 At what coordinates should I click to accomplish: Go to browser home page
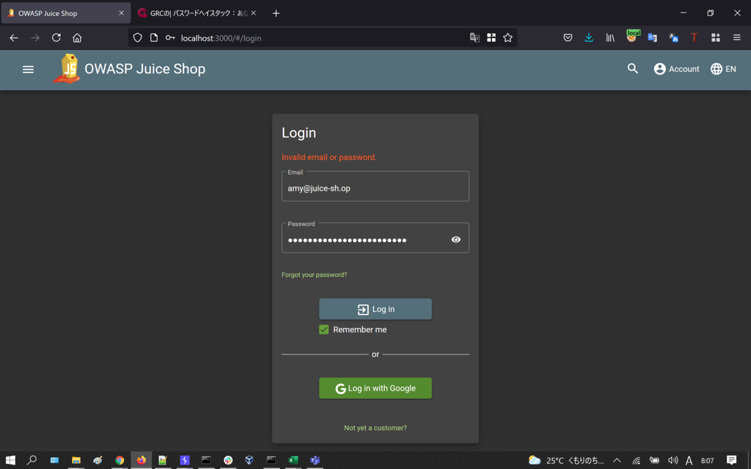[x=77, y=38]
